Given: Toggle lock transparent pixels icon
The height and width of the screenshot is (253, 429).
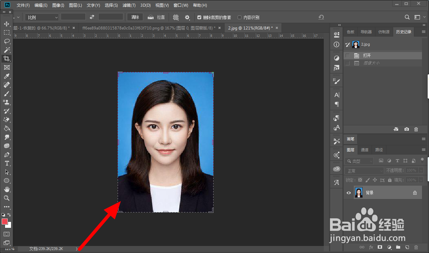Looking at the screenshot, I should point(360,180).
